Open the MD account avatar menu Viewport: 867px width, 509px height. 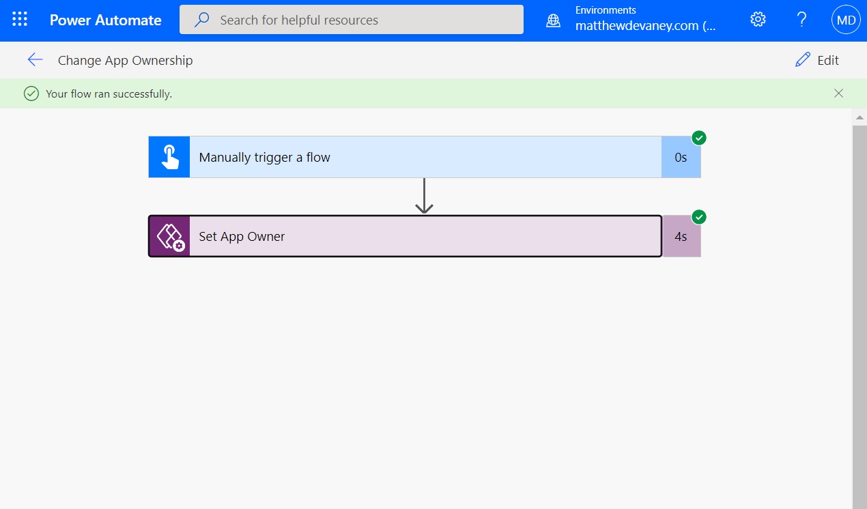(845, 20)
